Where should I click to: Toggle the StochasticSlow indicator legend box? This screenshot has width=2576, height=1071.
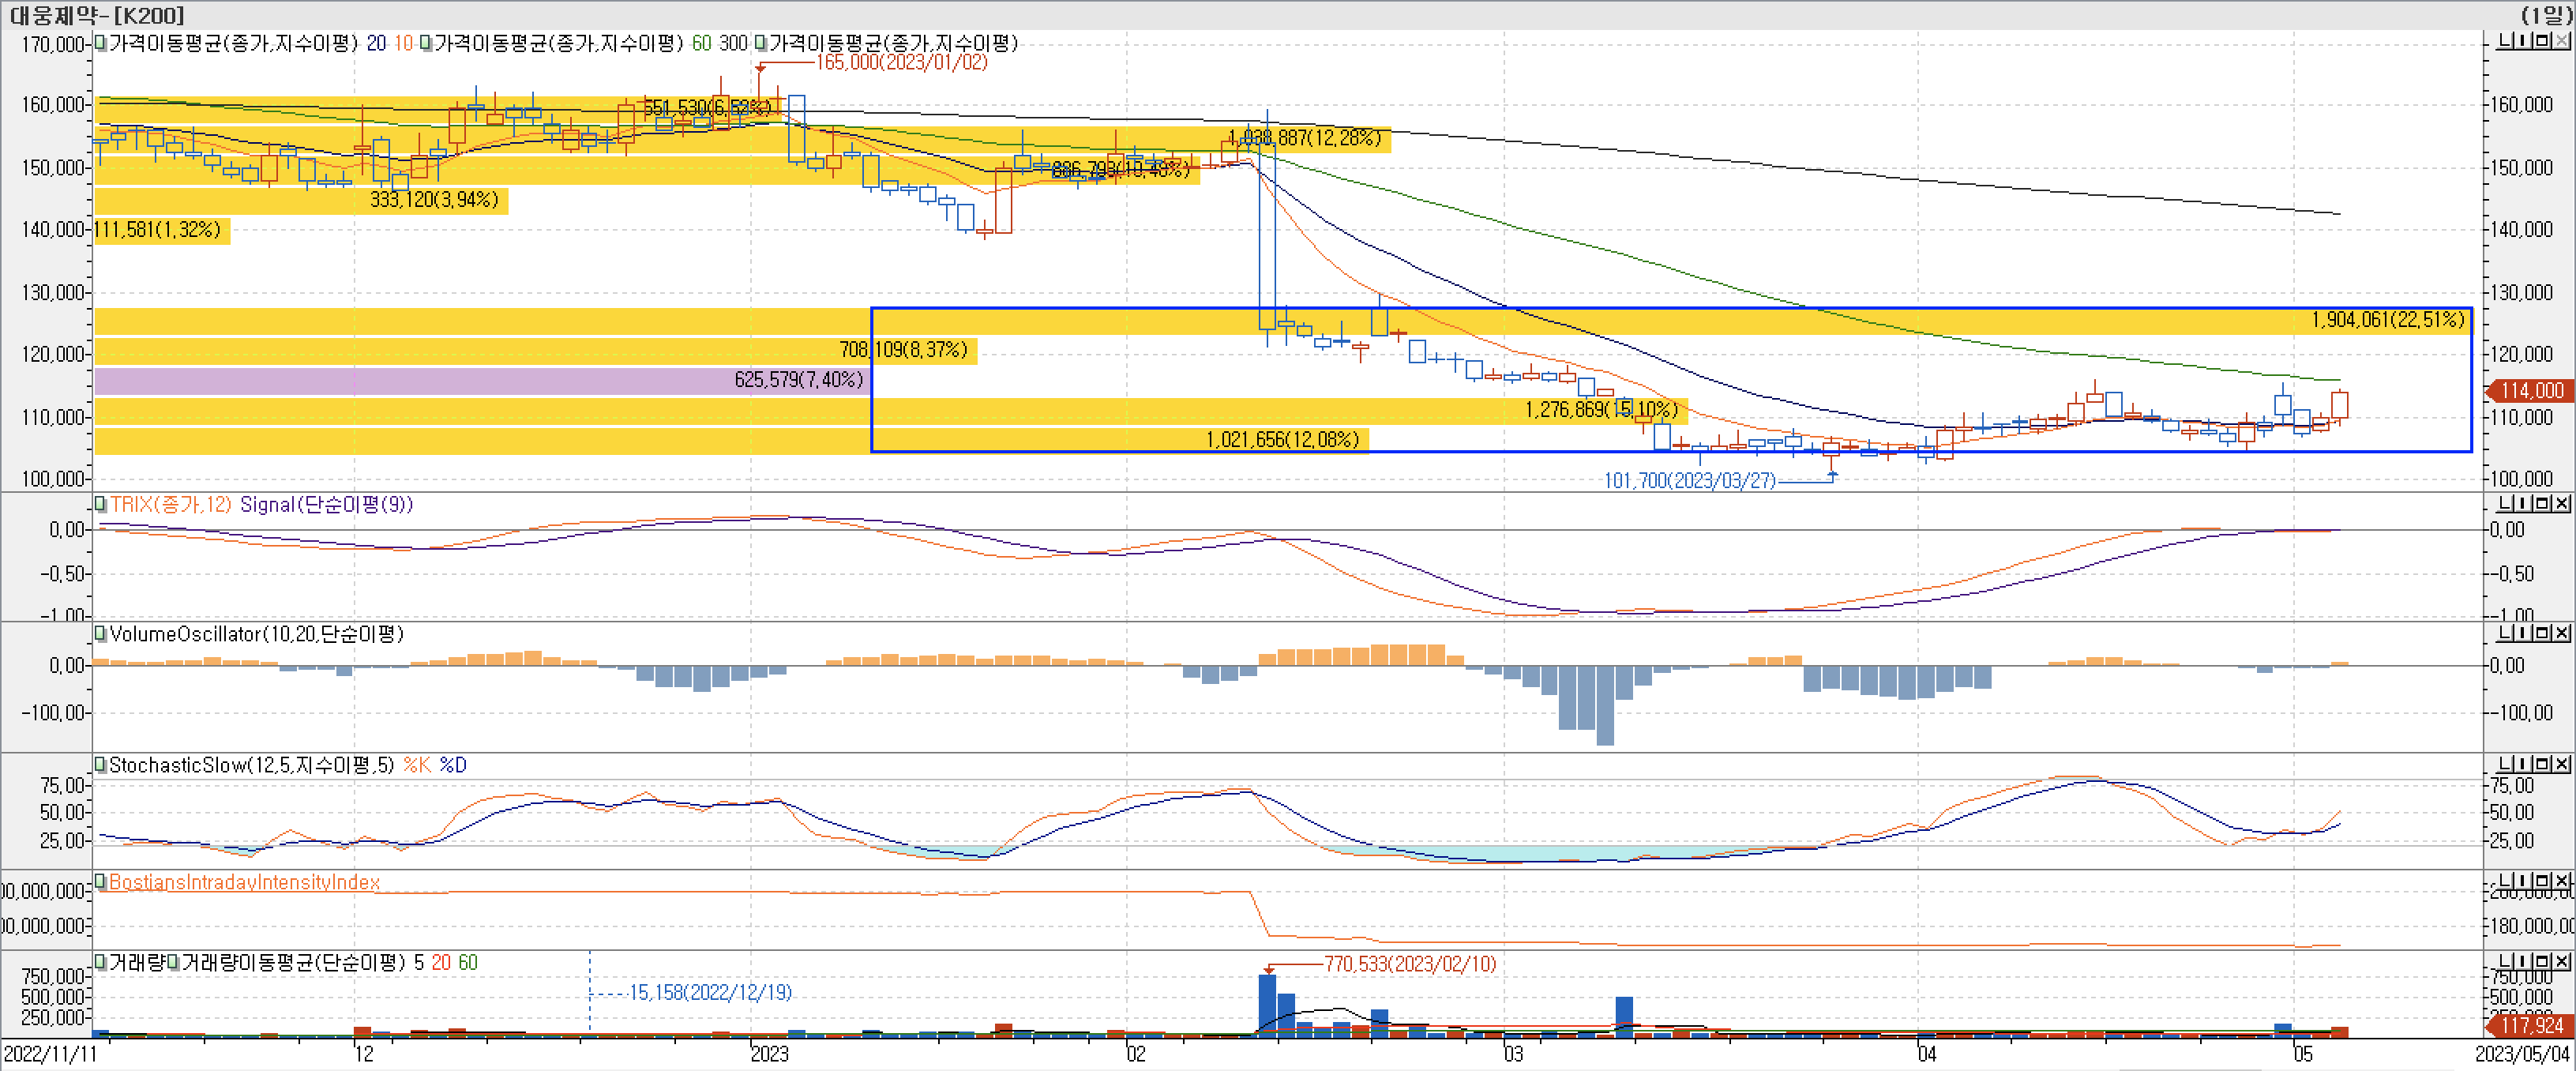100,765
